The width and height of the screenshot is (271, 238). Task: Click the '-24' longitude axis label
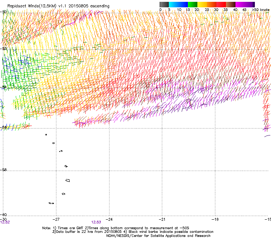(x=109, y=219)
